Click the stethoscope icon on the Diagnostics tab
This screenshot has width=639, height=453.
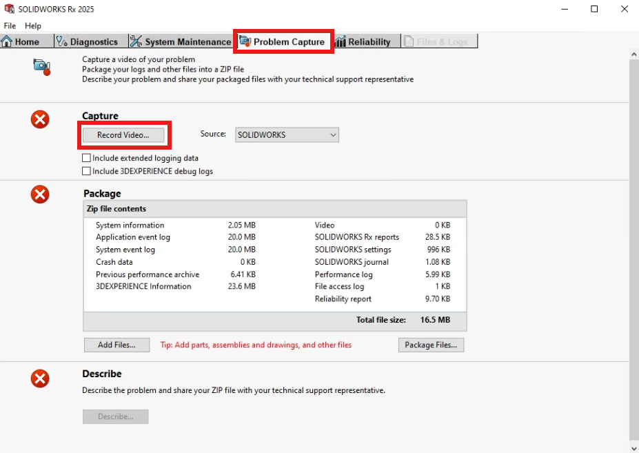61,41
